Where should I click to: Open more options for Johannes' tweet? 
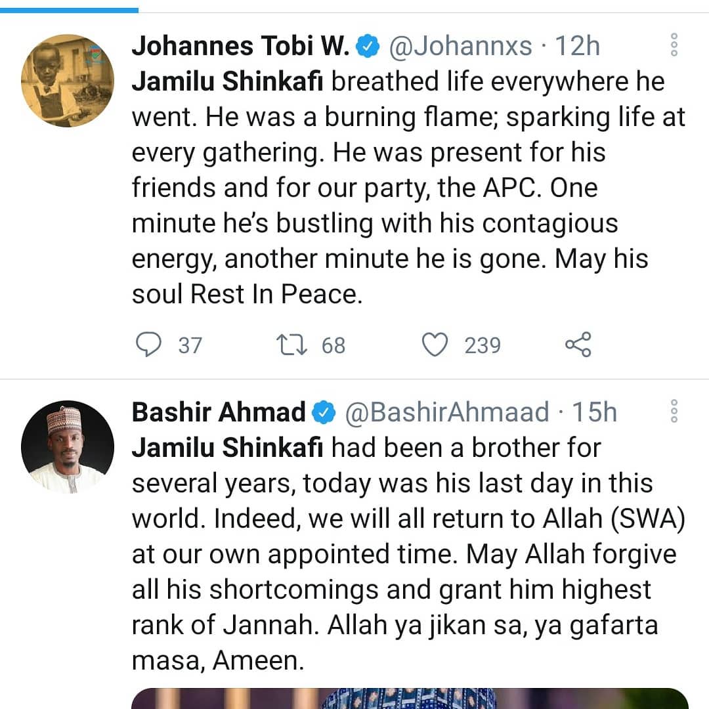tap(674, 45)
